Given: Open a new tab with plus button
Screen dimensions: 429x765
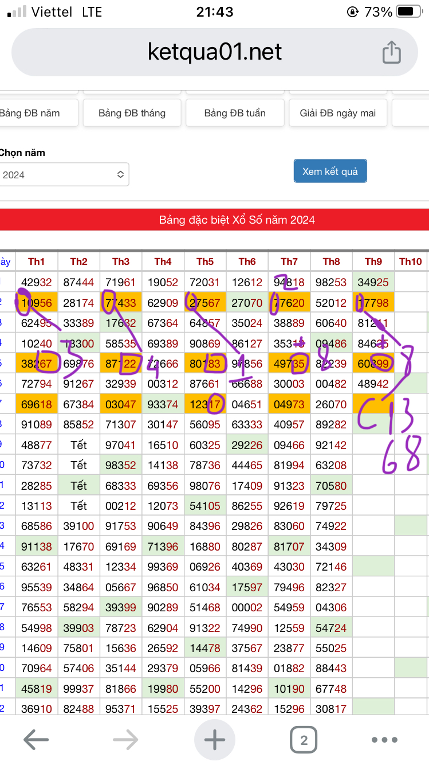Looking at the screenshot, I should pyautogui.click(x=215, y=740).
